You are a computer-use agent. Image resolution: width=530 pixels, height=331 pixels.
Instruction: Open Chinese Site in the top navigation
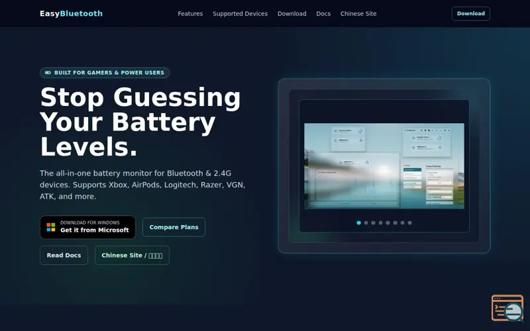[x=358, y=14]
